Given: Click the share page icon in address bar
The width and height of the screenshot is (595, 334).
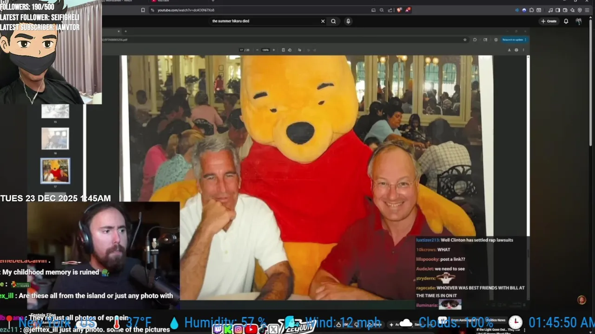Looking at the screenshot, I should 390,10.
